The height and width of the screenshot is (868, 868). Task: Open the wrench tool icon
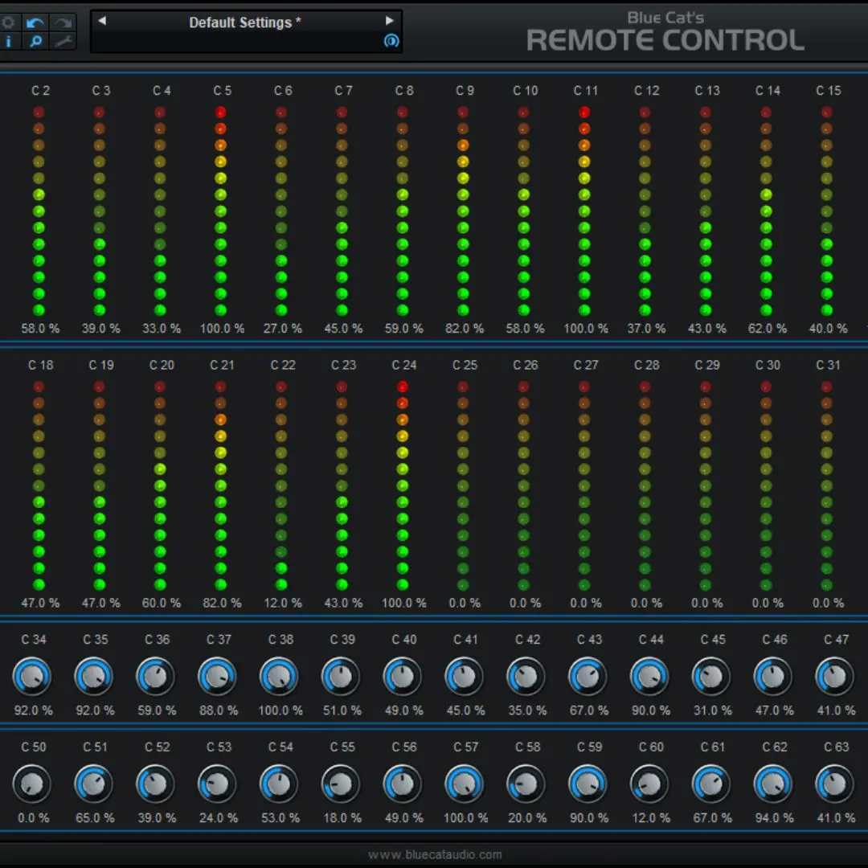click(x=63, y=42)
